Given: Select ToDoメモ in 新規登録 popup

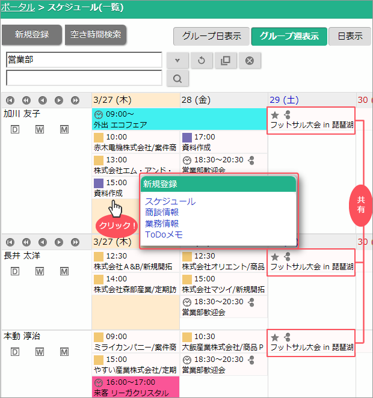Looking at the screenshot, I should pyautogui.click(x=164, y=234).
